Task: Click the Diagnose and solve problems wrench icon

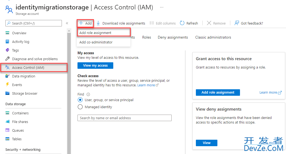Action: [7, 59]
